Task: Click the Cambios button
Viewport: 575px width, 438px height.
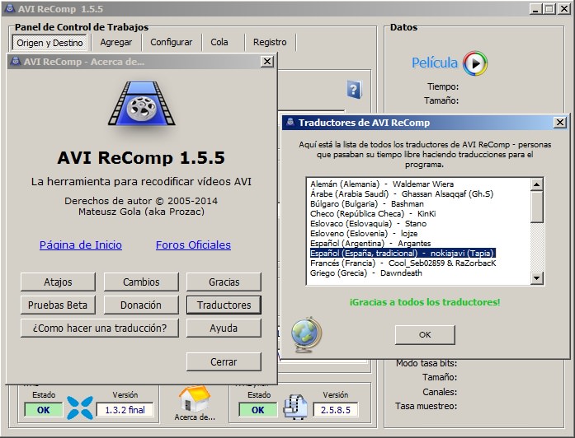Action: [141, 282]
